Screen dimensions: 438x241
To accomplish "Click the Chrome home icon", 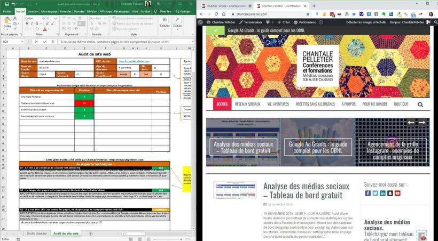I will click(224, 14).
